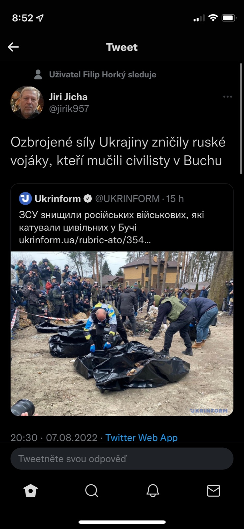
Task: Open the Search magnifier tab
Action: (x=92, y=491)
